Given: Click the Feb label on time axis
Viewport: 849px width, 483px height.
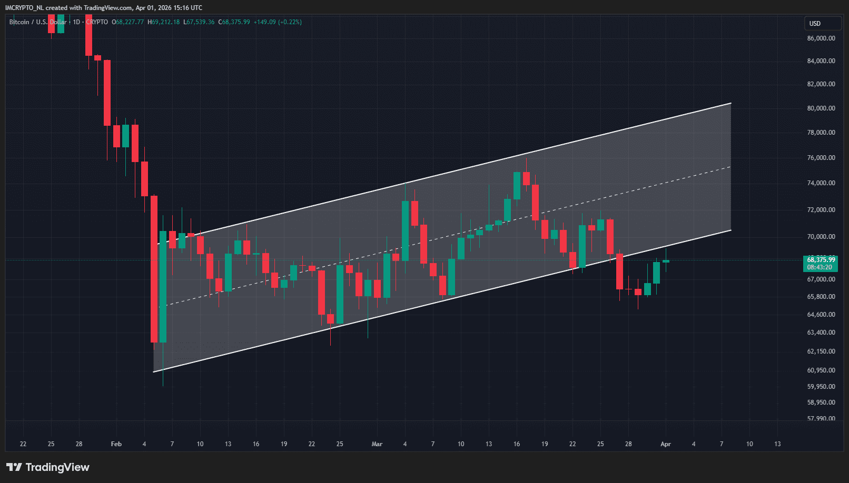Looking at the screenshot, I should [116, 444].
